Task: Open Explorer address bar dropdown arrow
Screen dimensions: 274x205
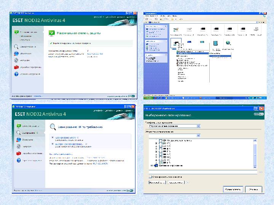Action: [x=257, y=22]
